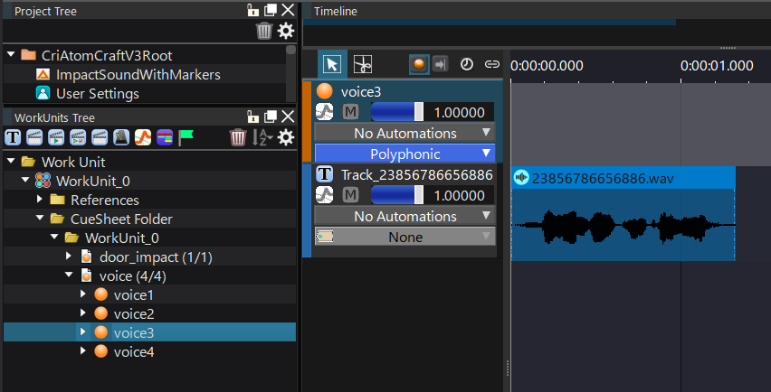Click the clapperboard icon with play arrow and checkbox
Screen dimensions: 771x392
pyautogui.click(x=78, y=137)
